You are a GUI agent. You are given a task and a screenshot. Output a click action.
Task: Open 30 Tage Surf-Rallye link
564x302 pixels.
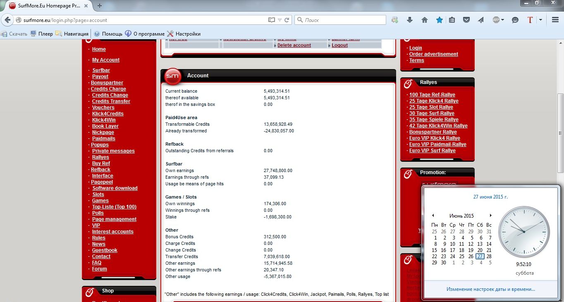click(432, 113)
